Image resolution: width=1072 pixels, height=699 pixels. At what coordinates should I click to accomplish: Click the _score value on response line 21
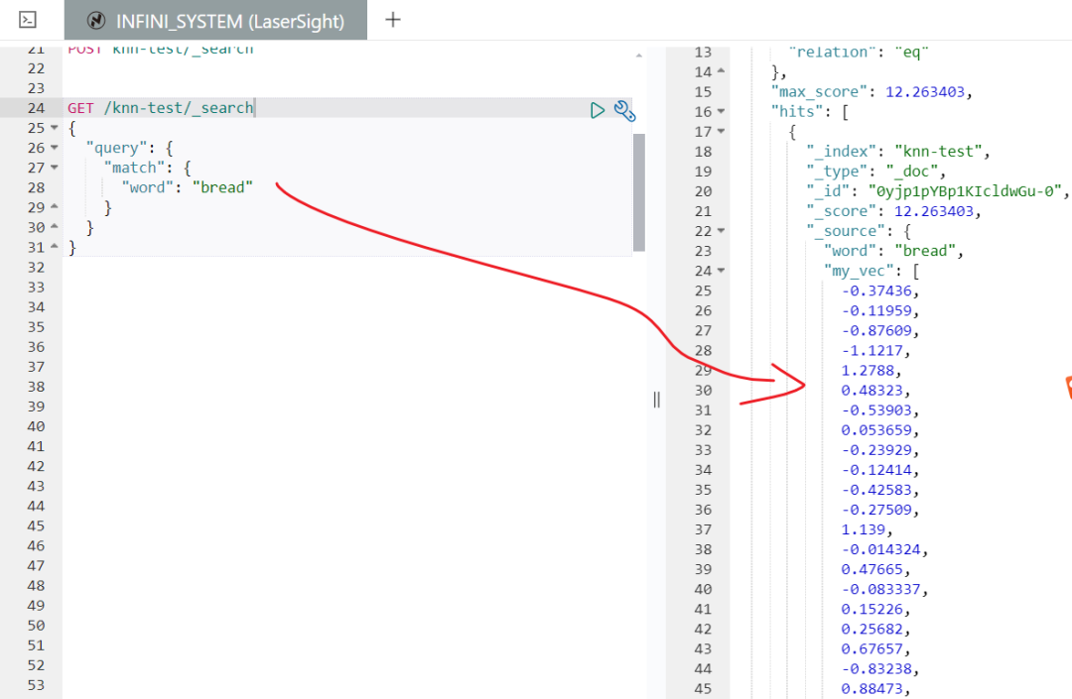(x=934, y=211)
